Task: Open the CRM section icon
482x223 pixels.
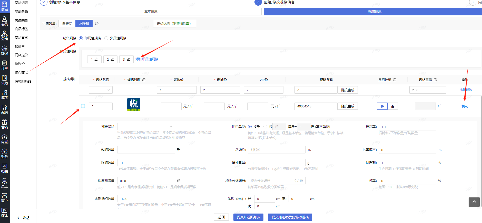Action: 5,51
